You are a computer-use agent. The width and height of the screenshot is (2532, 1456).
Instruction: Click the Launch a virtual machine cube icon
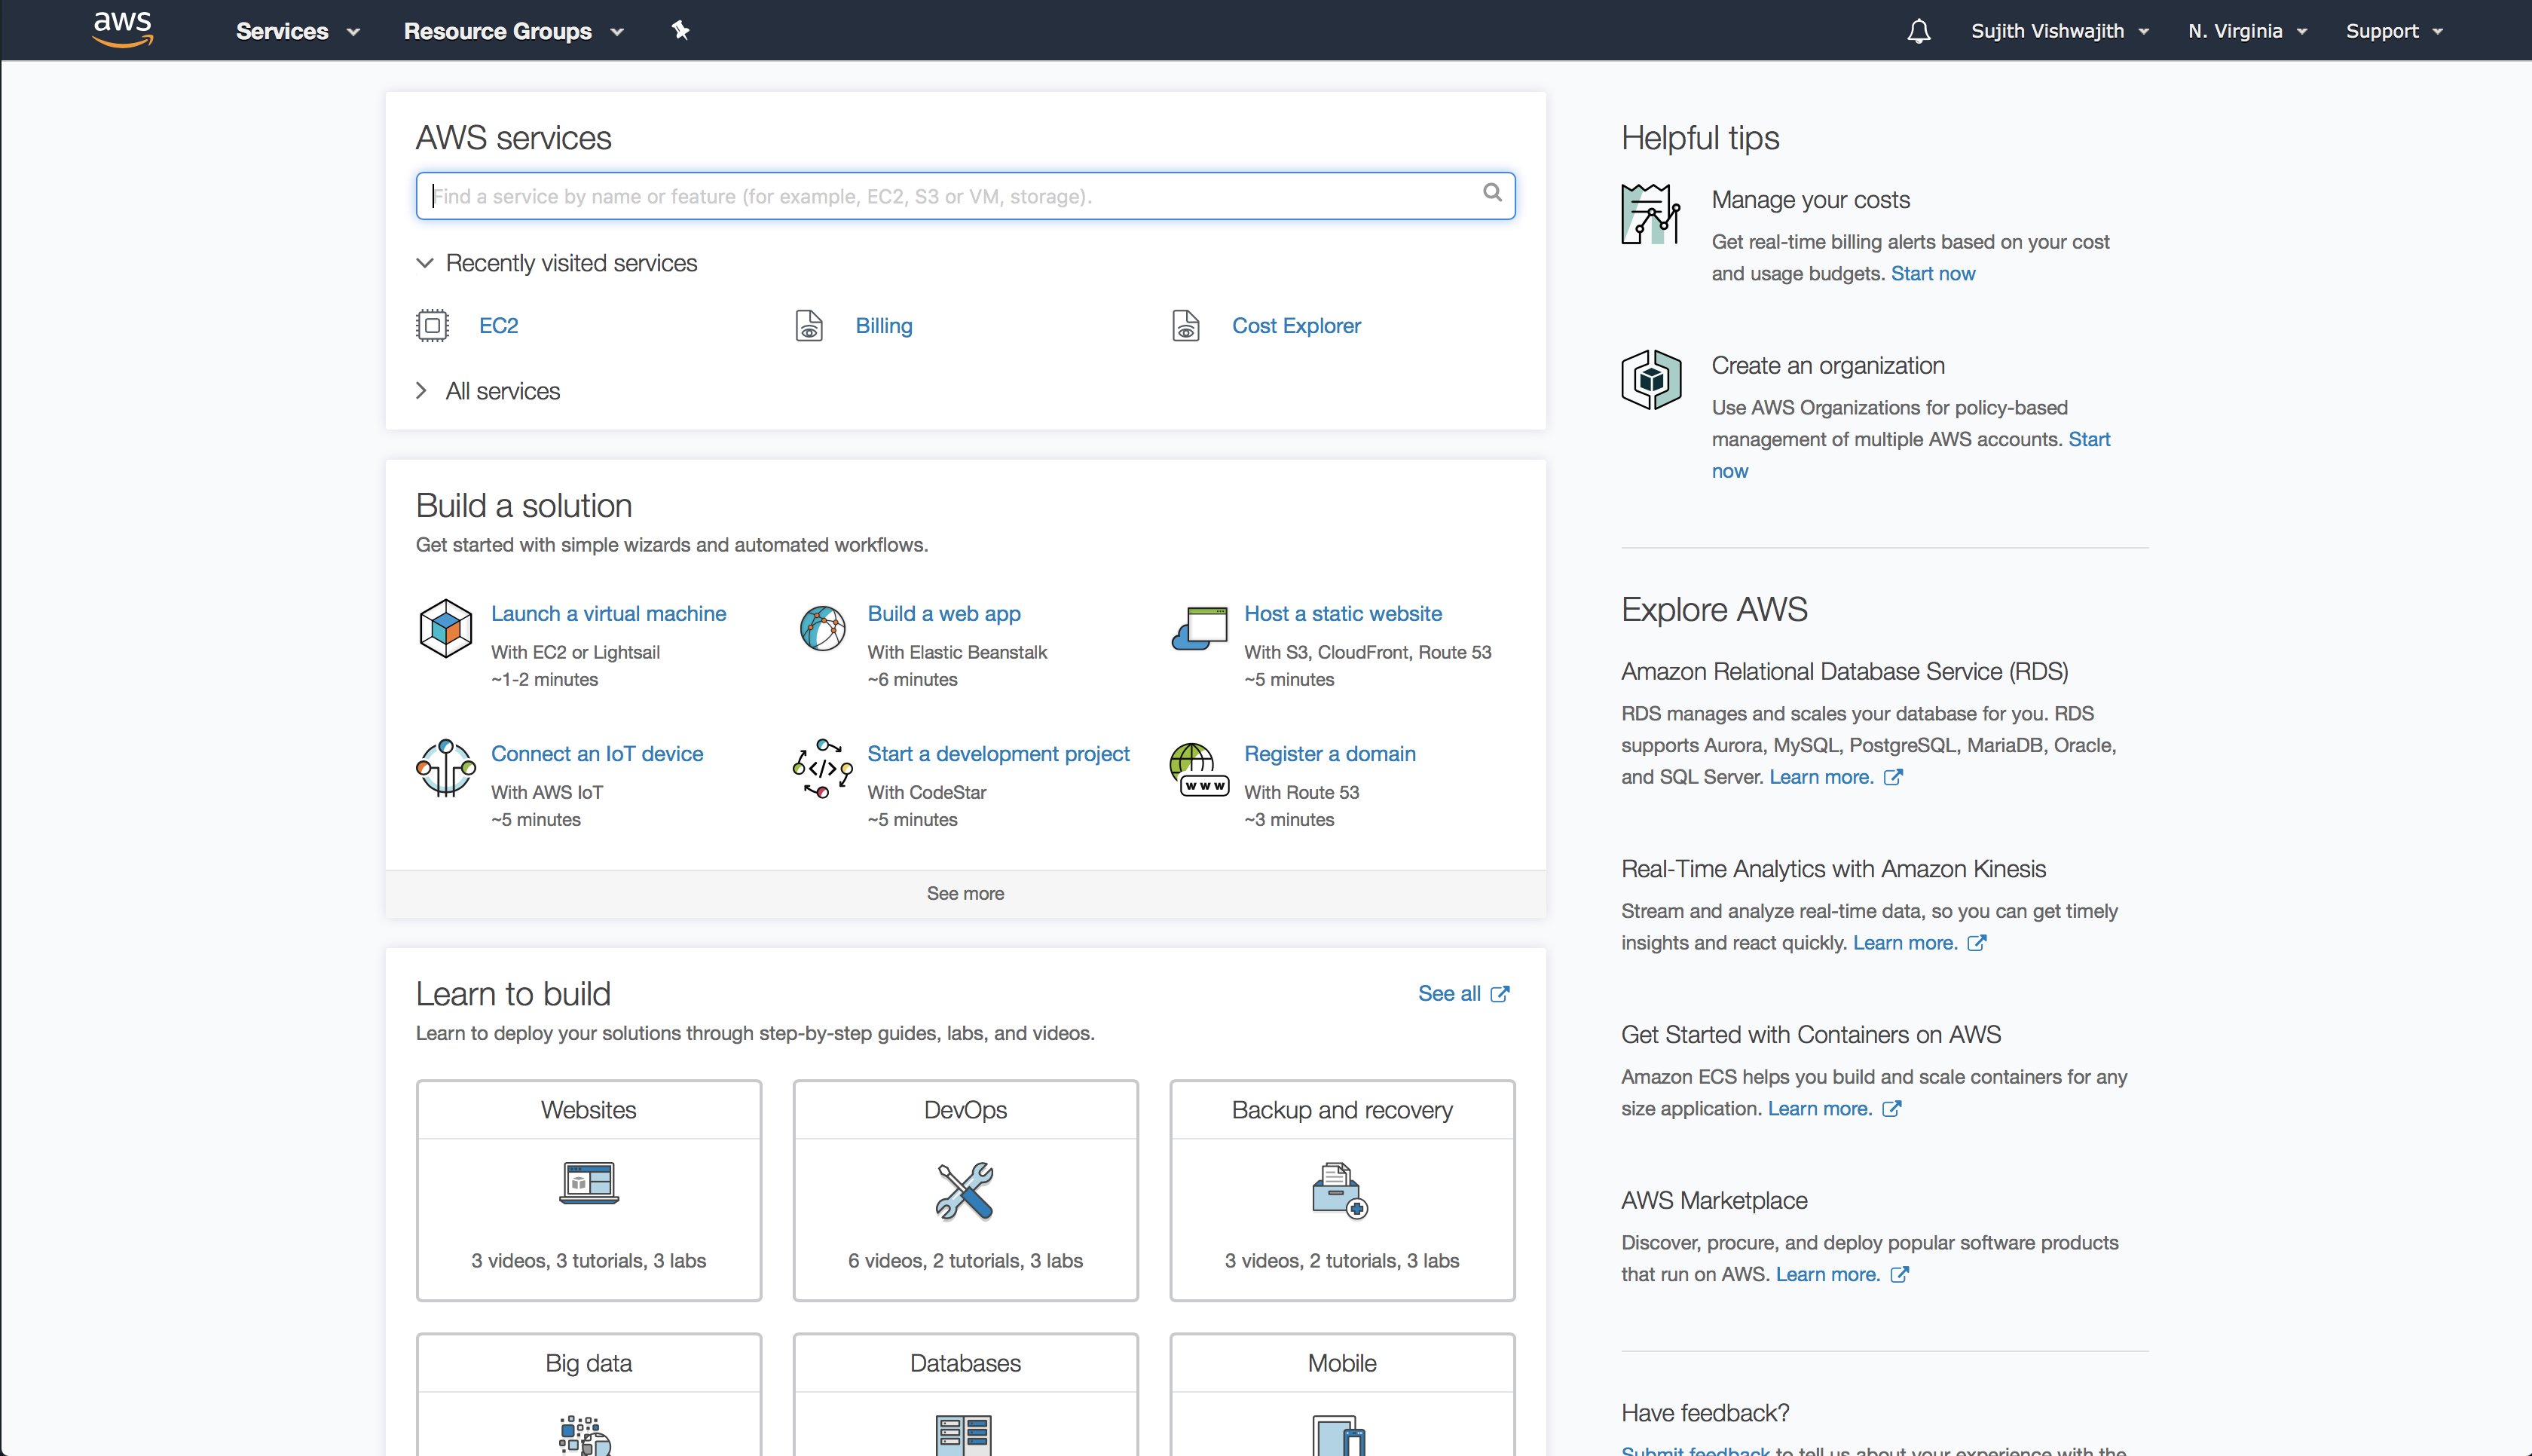pos(445,628)
